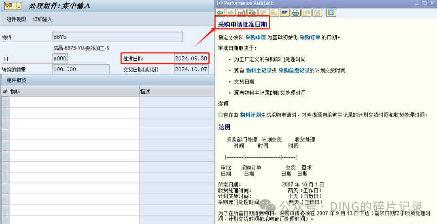437x224 pixels.
Task: Click the dark blue panel toolbar icon
Action: click(285, 13)
